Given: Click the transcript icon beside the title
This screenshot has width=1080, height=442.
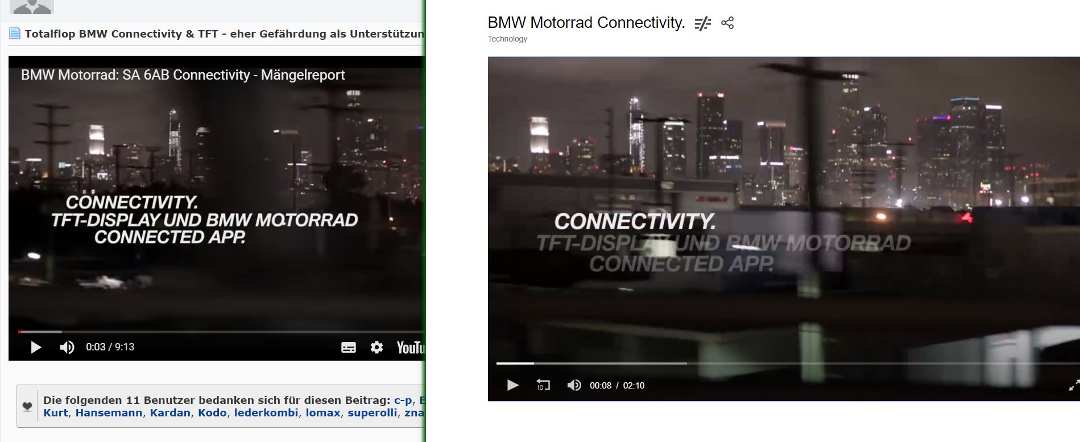Looking at the screenshot, I should tap(703, 23).
